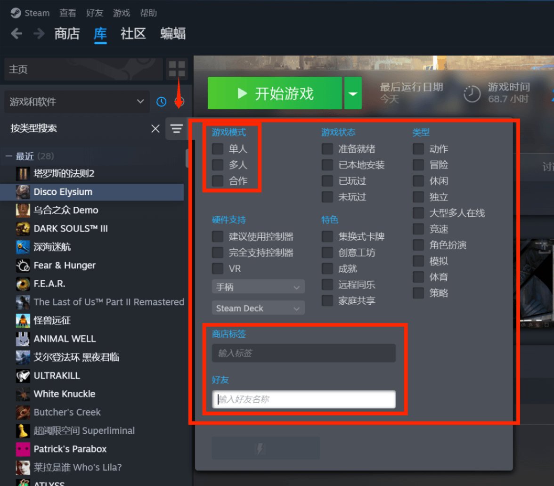Click the lightning bolt button below filters
This screenshot has height=486, width=554.
click(x=266, y=448)
